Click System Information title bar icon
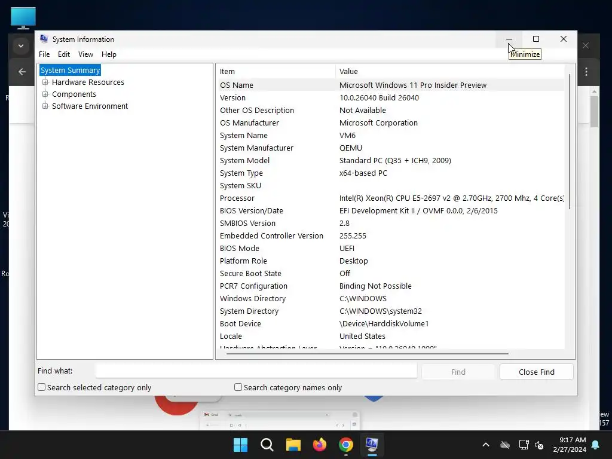612x459 pixels. tap(44, 39)
